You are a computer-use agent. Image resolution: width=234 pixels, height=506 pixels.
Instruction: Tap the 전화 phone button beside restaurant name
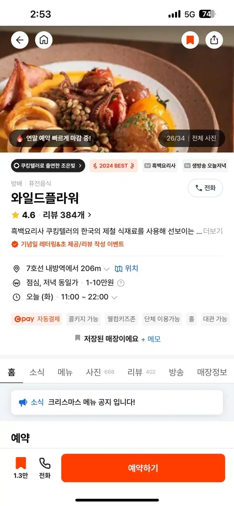point(205,188)
